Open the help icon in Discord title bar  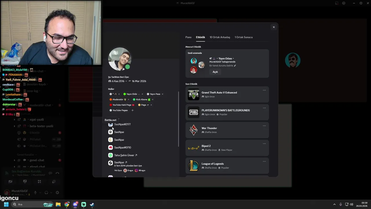(344, 3)
